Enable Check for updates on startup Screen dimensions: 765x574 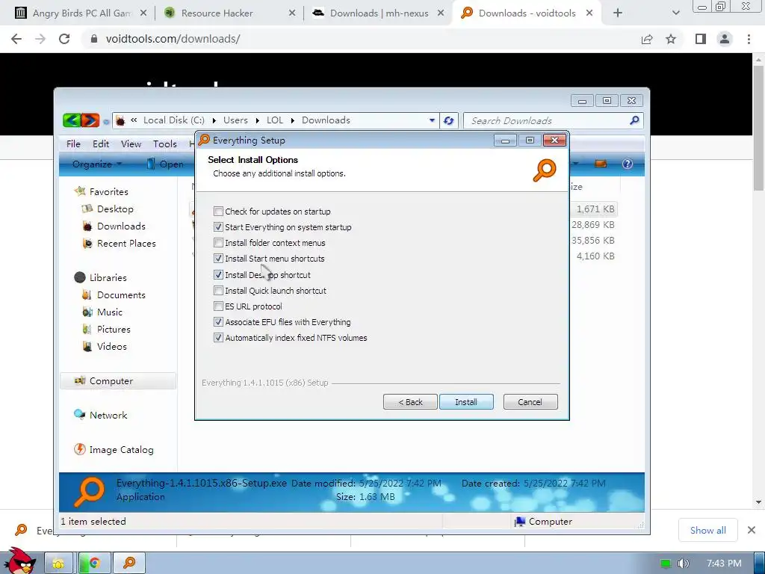219,212
